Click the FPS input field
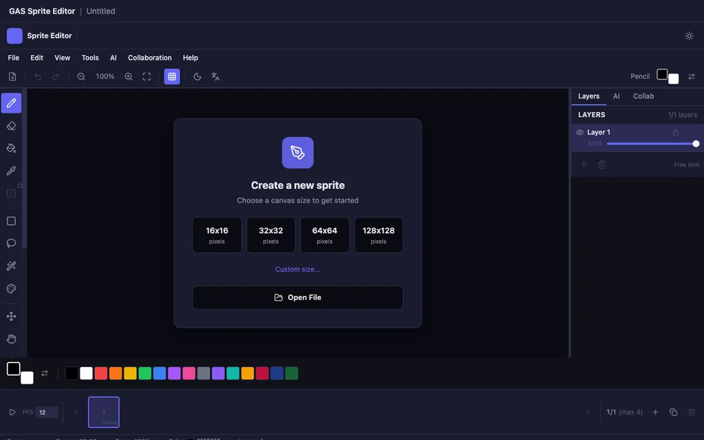Image resolution: width=704 pixels, height=440 pixels. (47, 412)
